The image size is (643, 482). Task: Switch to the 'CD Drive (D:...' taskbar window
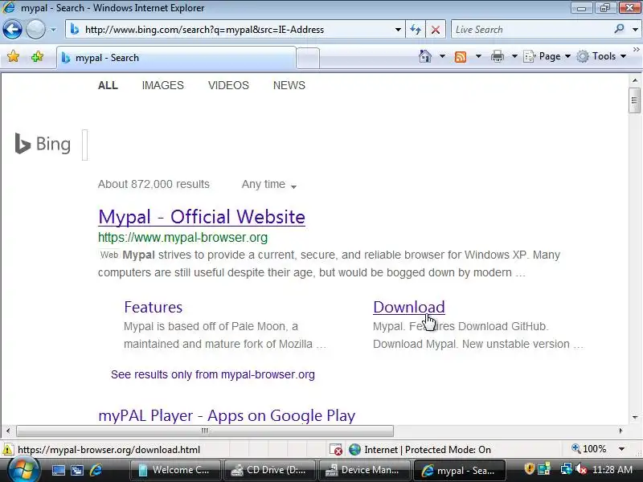coord(270,470)
